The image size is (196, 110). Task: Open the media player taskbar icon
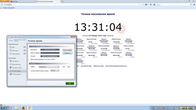click(x=10, y=108)
